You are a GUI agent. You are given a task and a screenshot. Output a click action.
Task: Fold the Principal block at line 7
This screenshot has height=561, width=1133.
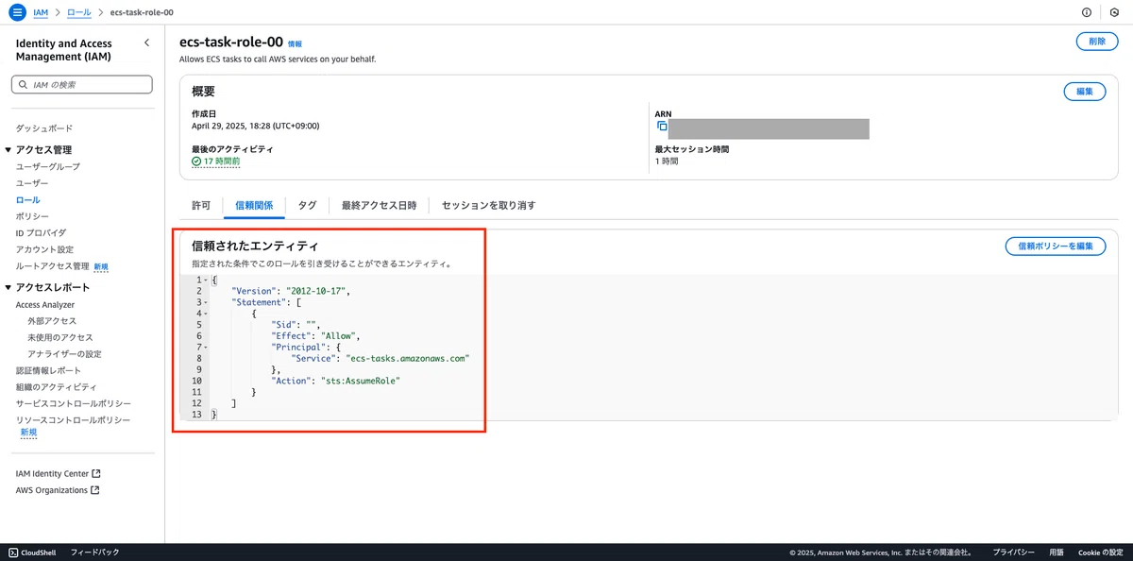point(206,347)
